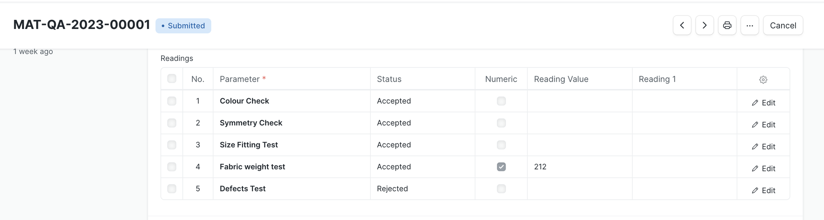The height and width of the screenshot is (220, 824).
Task: Click Reading Value cell showing 212
Action: [x=579, y=167]
